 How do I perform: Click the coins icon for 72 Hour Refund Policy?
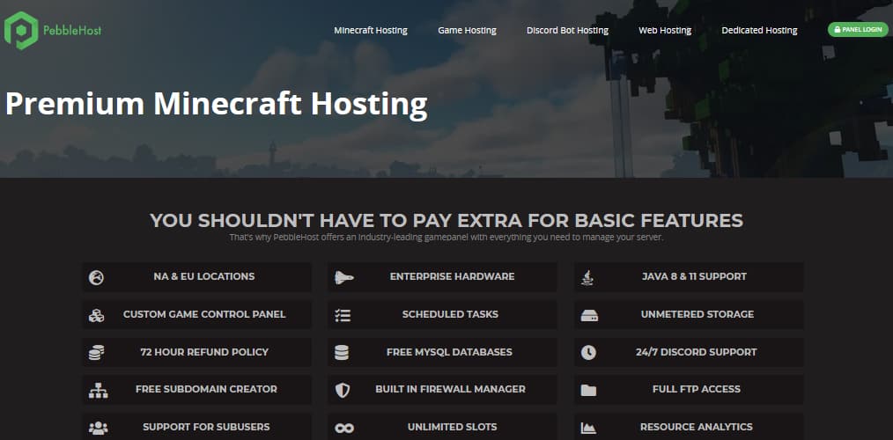[x=97, y=352]
